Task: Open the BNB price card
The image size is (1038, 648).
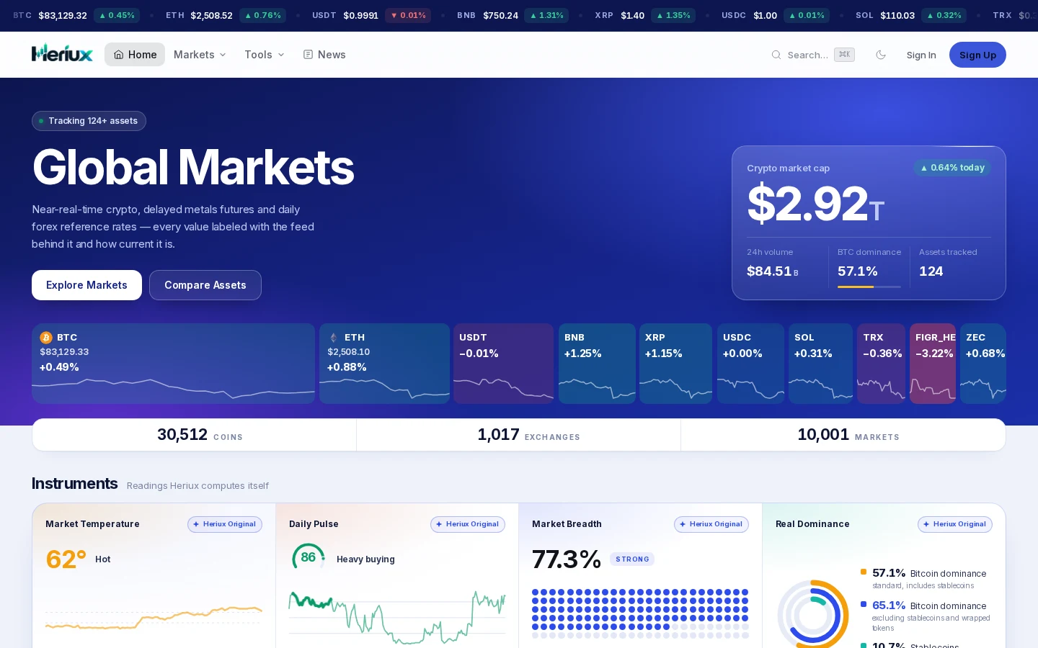Action: pyautogui.click(x=597, y=364)
